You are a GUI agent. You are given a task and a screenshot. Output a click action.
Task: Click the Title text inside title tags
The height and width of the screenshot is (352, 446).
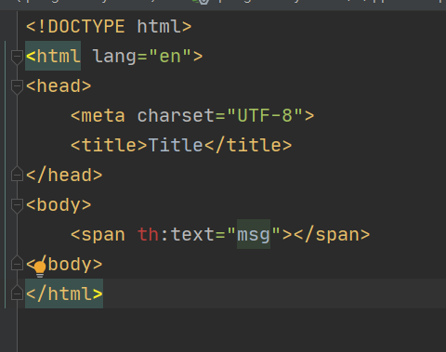click(x=176, y=146)
